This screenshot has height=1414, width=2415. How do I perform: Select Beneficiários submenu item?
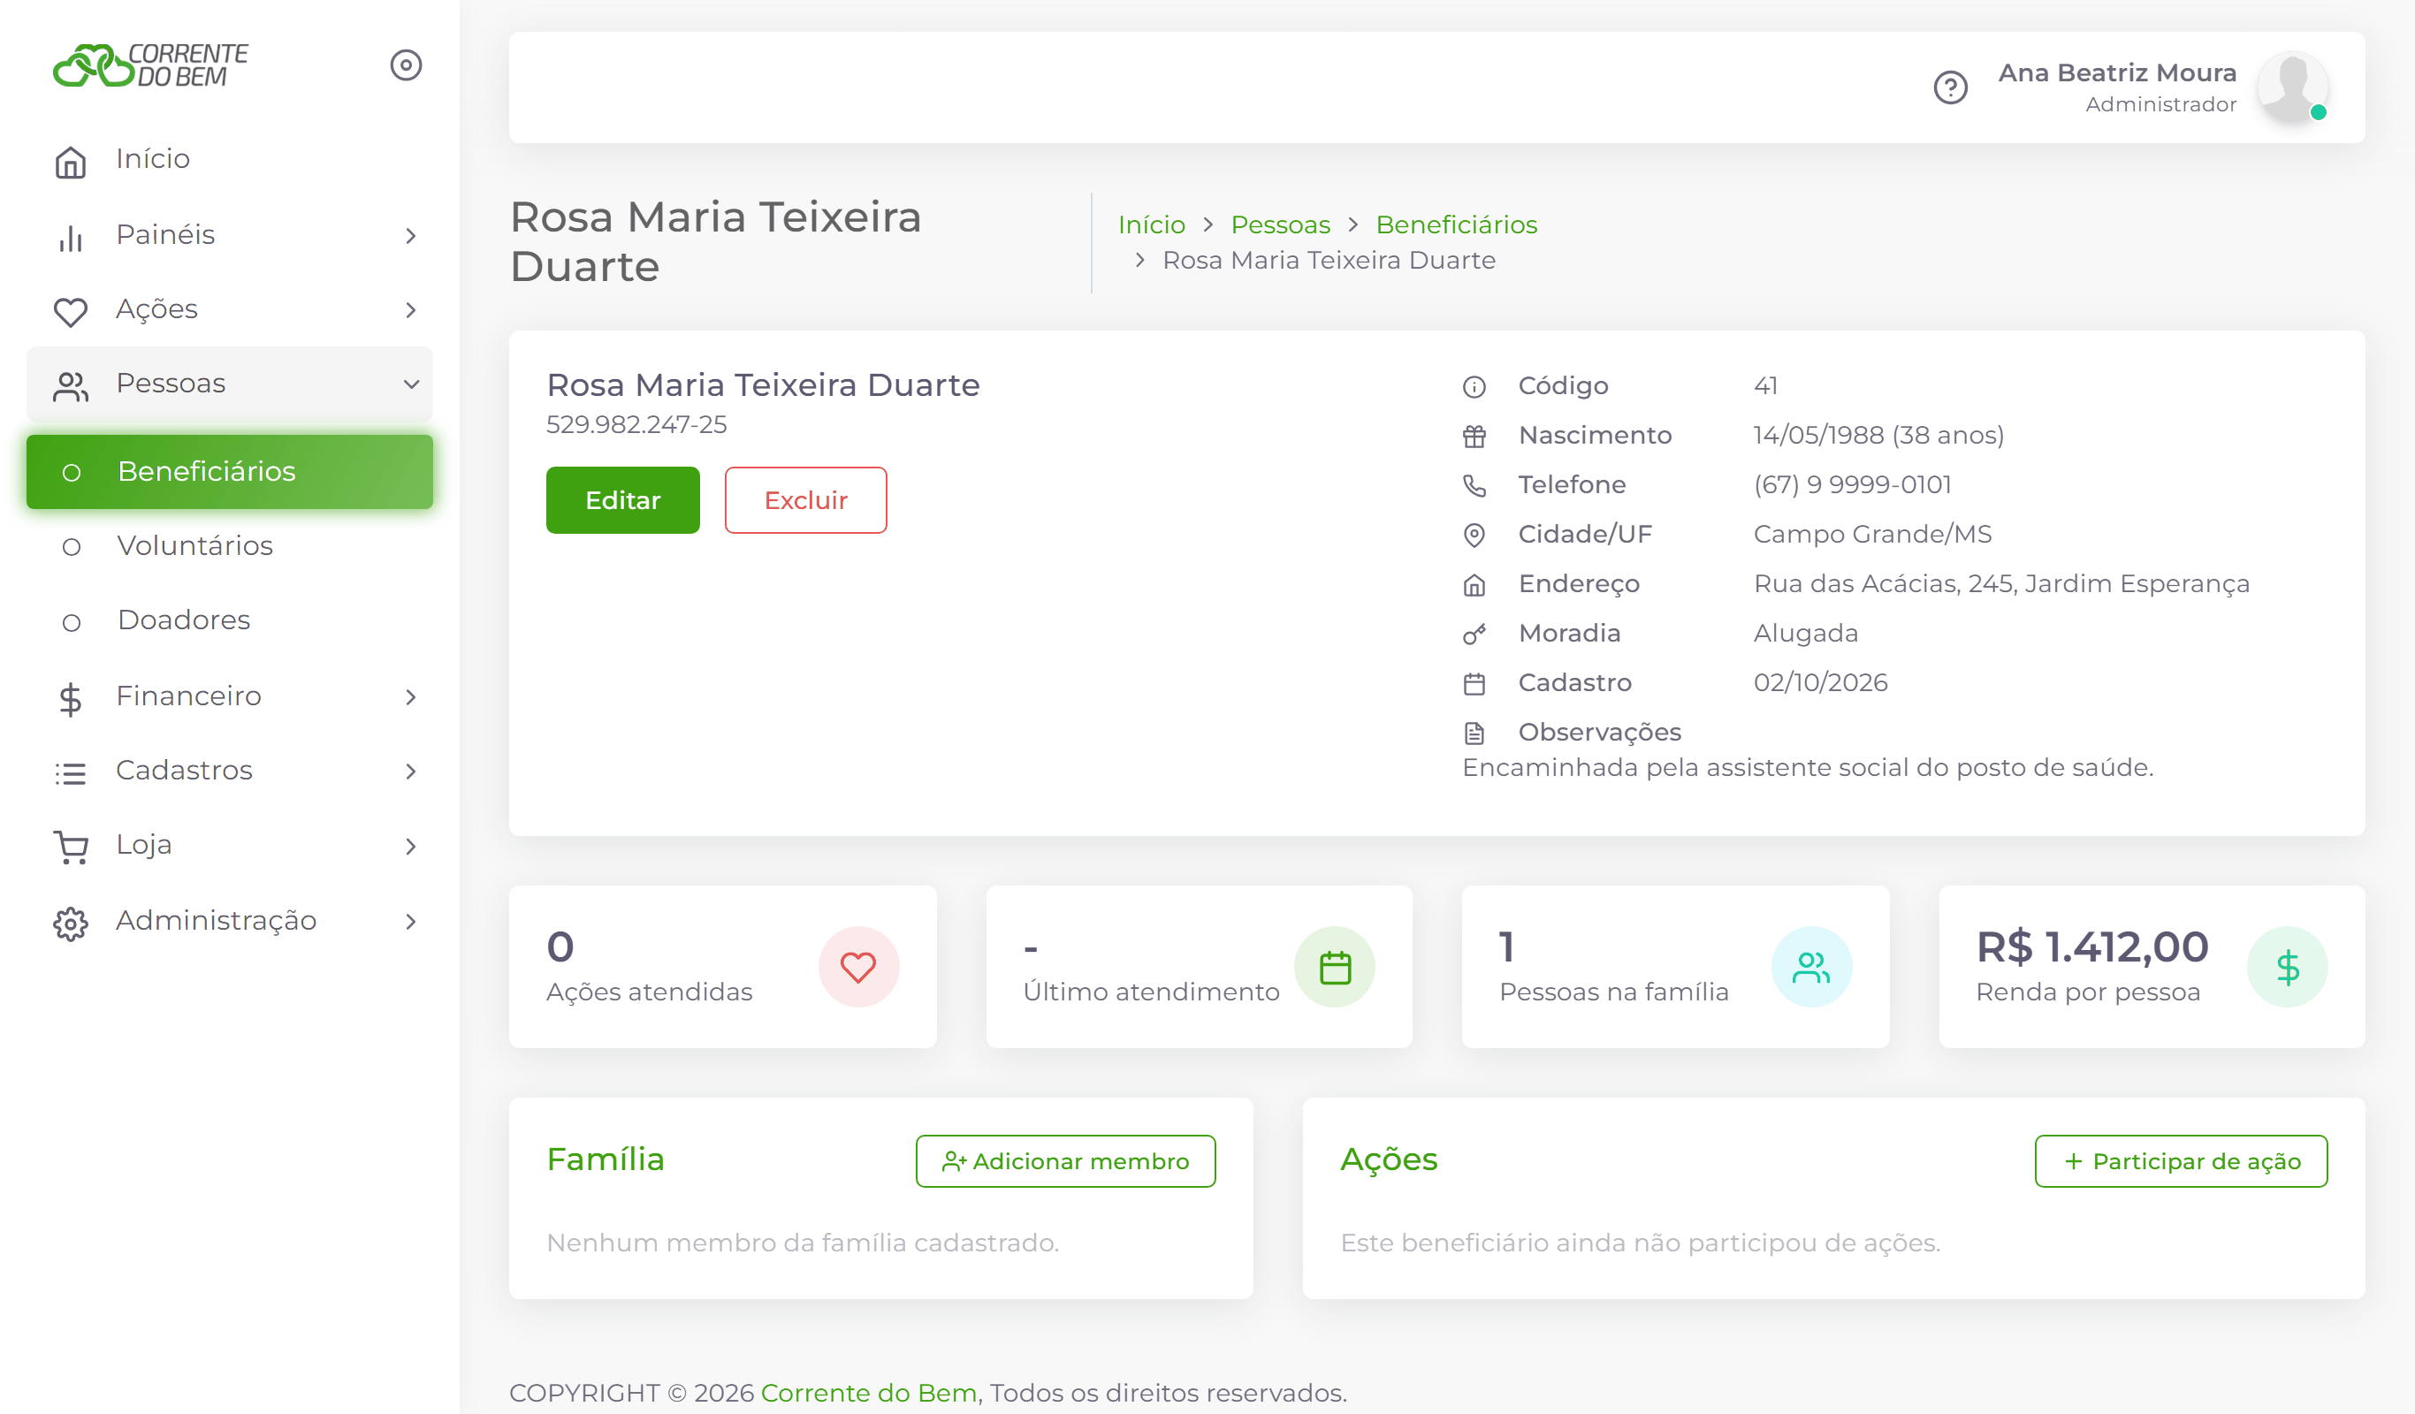(230, 471)
